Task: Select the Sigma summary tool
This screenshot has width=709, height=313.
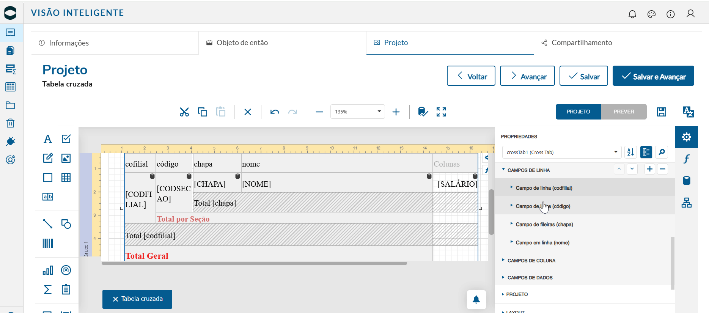Action: coord(48,289)
